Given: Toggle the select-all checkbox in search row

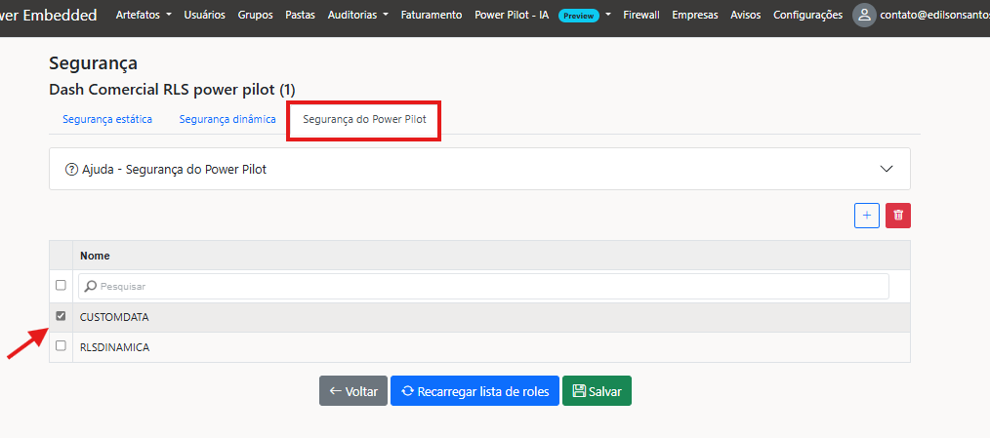Looking at the screenshot, I should pyautogui.click(x=61, y=286).
